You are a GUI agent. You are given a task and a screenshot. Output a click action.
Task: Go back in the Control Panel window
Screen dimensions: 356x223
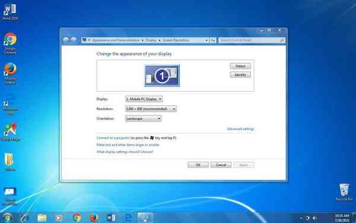pyautogui.click(x=66, y=40)
